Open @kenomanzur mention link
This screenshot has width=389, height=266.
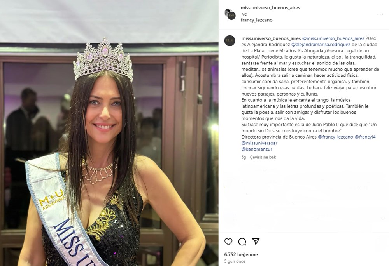257,150
